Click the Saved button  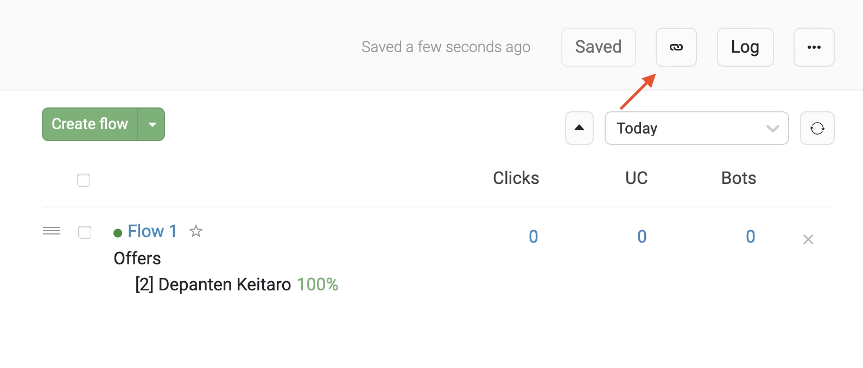[x=599, y=47]
